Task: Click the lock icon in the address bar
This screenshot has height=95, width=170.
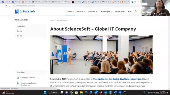Action: pyautogui.click(x=14, y=6)
